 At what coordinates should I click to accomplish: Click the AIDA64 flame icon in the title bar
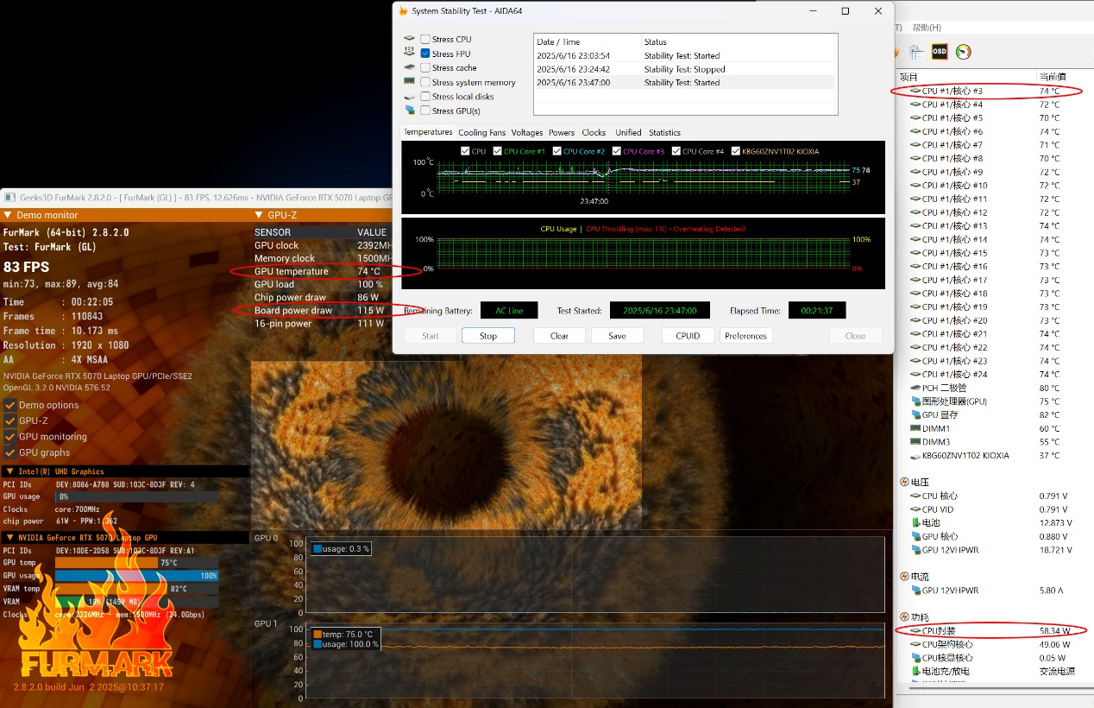pyautogui.click(x=403, y=11)
